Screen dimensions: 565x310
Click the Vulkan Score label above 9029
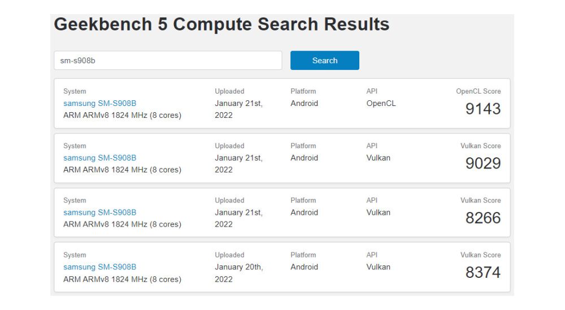(480, 146)
